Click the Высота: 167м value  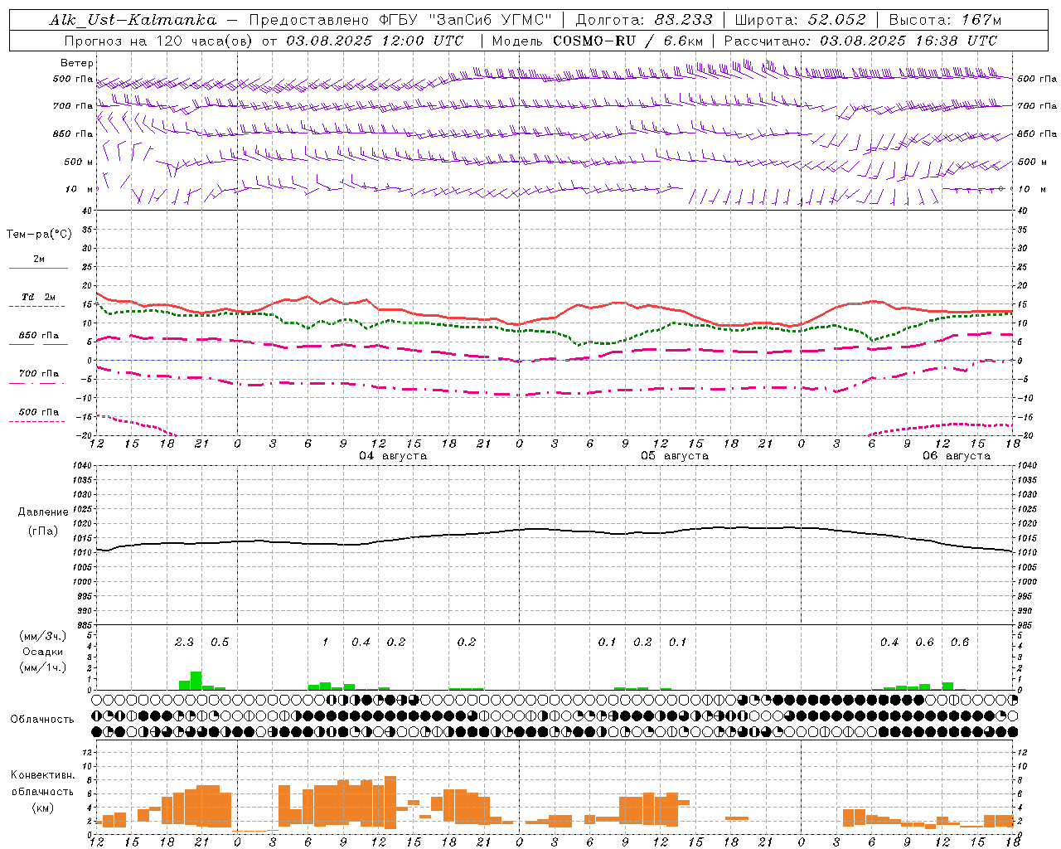pyautogui.click(x=945, y=20)
